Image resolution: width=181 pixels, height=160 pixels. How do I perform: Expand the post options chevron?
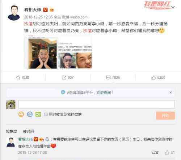173,7
